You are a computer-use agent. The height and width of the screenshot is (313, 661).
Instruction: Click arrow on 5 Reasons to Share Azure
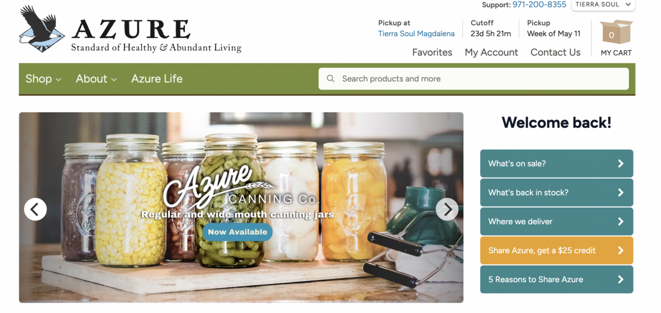(x=620, y=279)
